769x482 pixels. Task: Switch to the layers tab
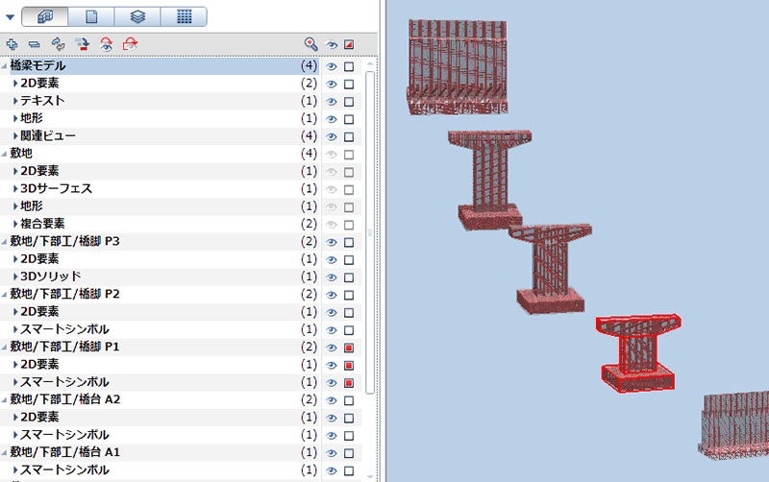[137, 16]
